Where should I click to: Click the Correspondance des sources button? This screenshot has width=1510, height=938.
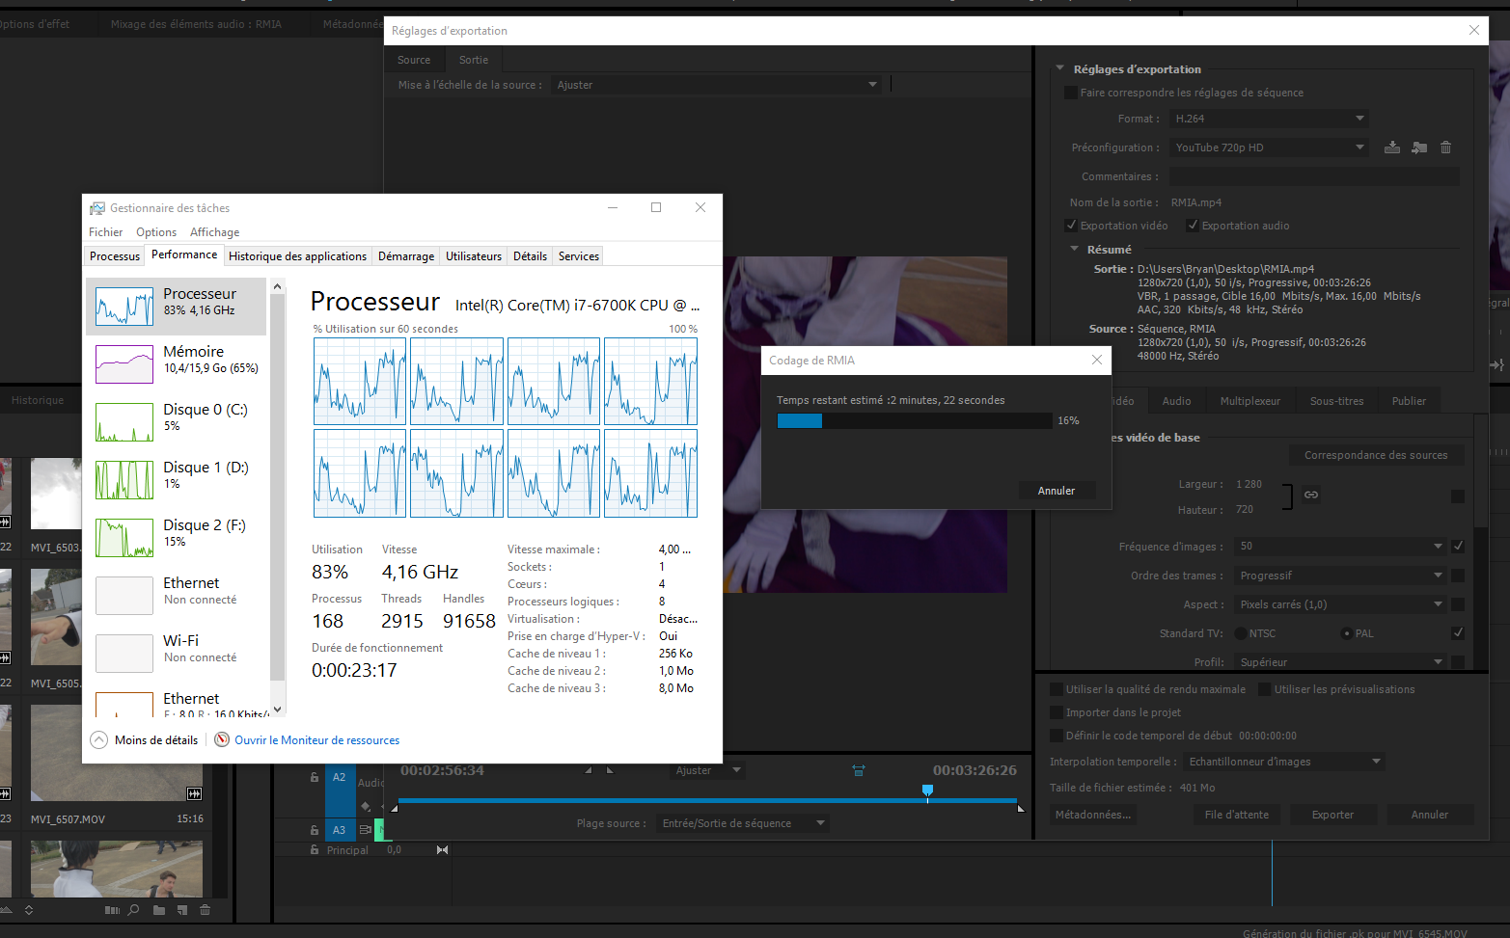point(1376,455)
